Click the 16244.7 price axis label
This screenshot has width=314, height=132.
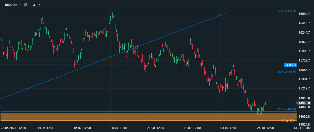pyautogui.click(x=304, y=33)
